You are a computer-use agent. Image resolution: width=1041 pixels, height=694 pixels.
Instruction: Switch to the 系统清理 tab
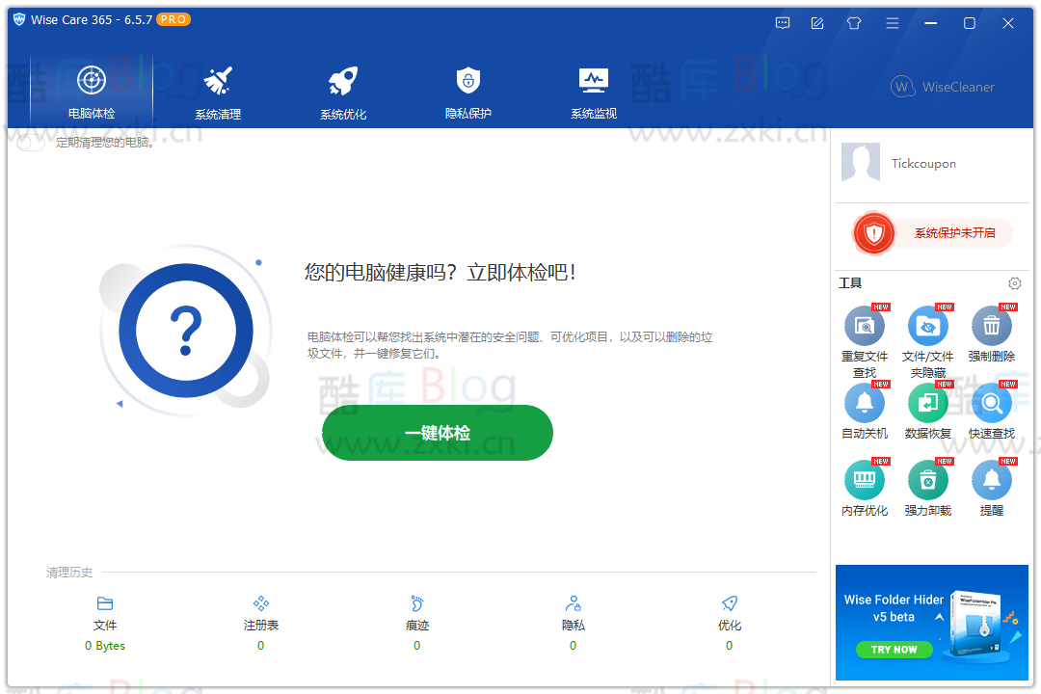point(217,92)
